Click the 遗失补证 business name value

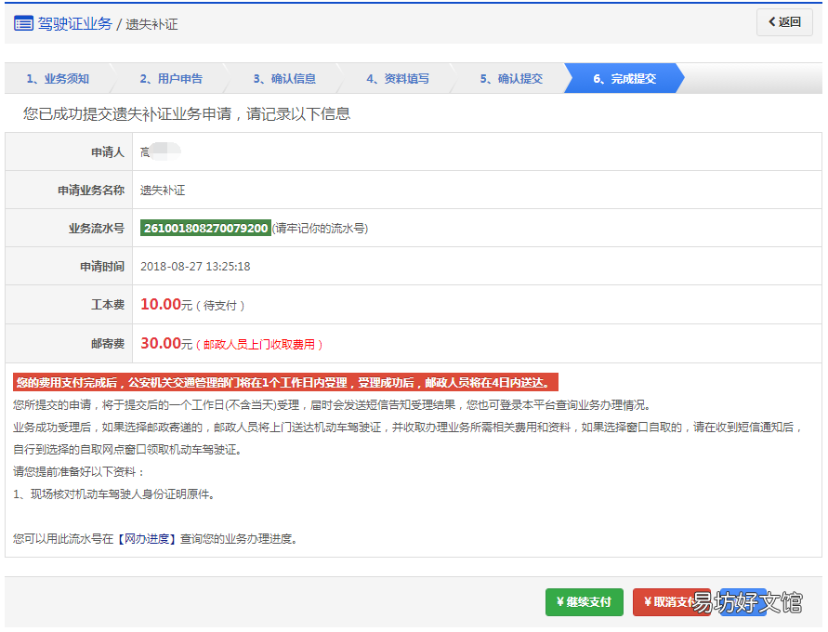[163, 191]
